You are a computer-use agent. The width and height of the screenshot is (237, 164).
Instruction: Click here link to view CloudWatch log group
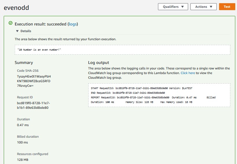pyautogui.click(x=188, y=73)
